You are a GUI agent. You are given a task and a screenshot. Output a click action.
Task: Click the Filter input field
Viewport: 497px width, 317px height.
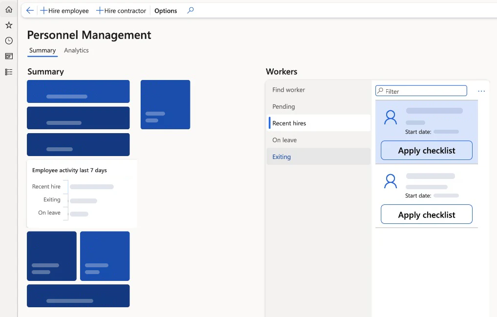(421, 91)
